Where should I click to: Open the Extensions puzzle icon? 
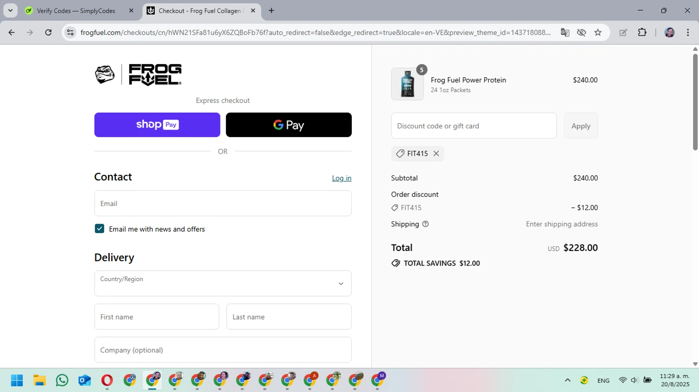pos(642,33)
